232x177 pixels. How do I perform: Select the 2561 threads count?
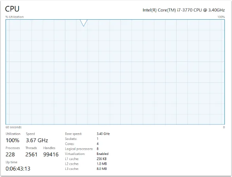(31, 155)
